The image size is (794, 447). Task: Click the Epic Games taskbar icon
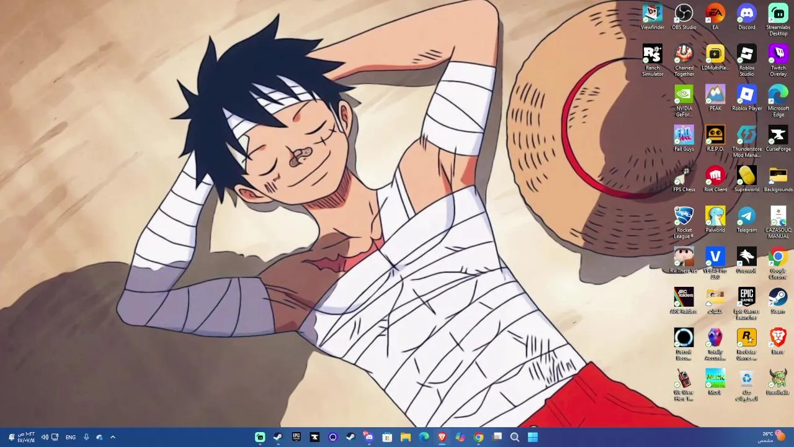coord(297,437)
